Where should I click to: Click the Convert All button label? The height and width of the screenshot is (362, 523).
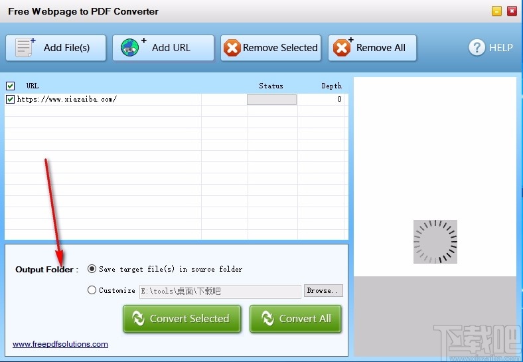(x=305, y=319)
